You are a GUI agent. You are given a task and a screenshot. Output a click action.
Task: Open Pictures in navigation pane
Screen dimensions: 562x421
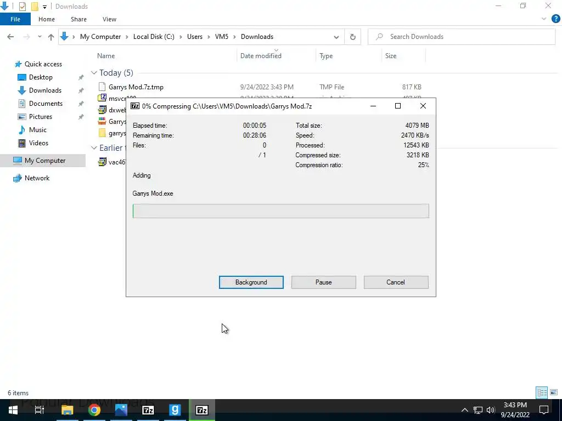pos(41,117)
